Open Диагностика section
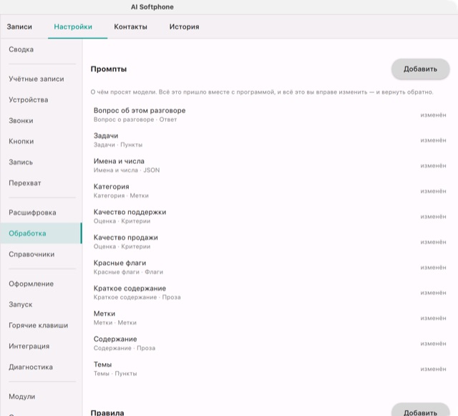The width and height of the screenshot is (458, 416). coord(42,367)
